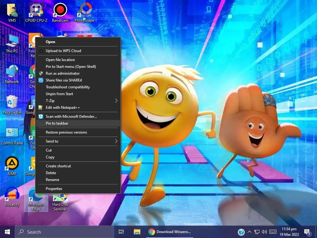Image resolution: width=317 pixels, height=238 pixels.
Task: Choose Open in the context menu
Action: coord(78,42)
